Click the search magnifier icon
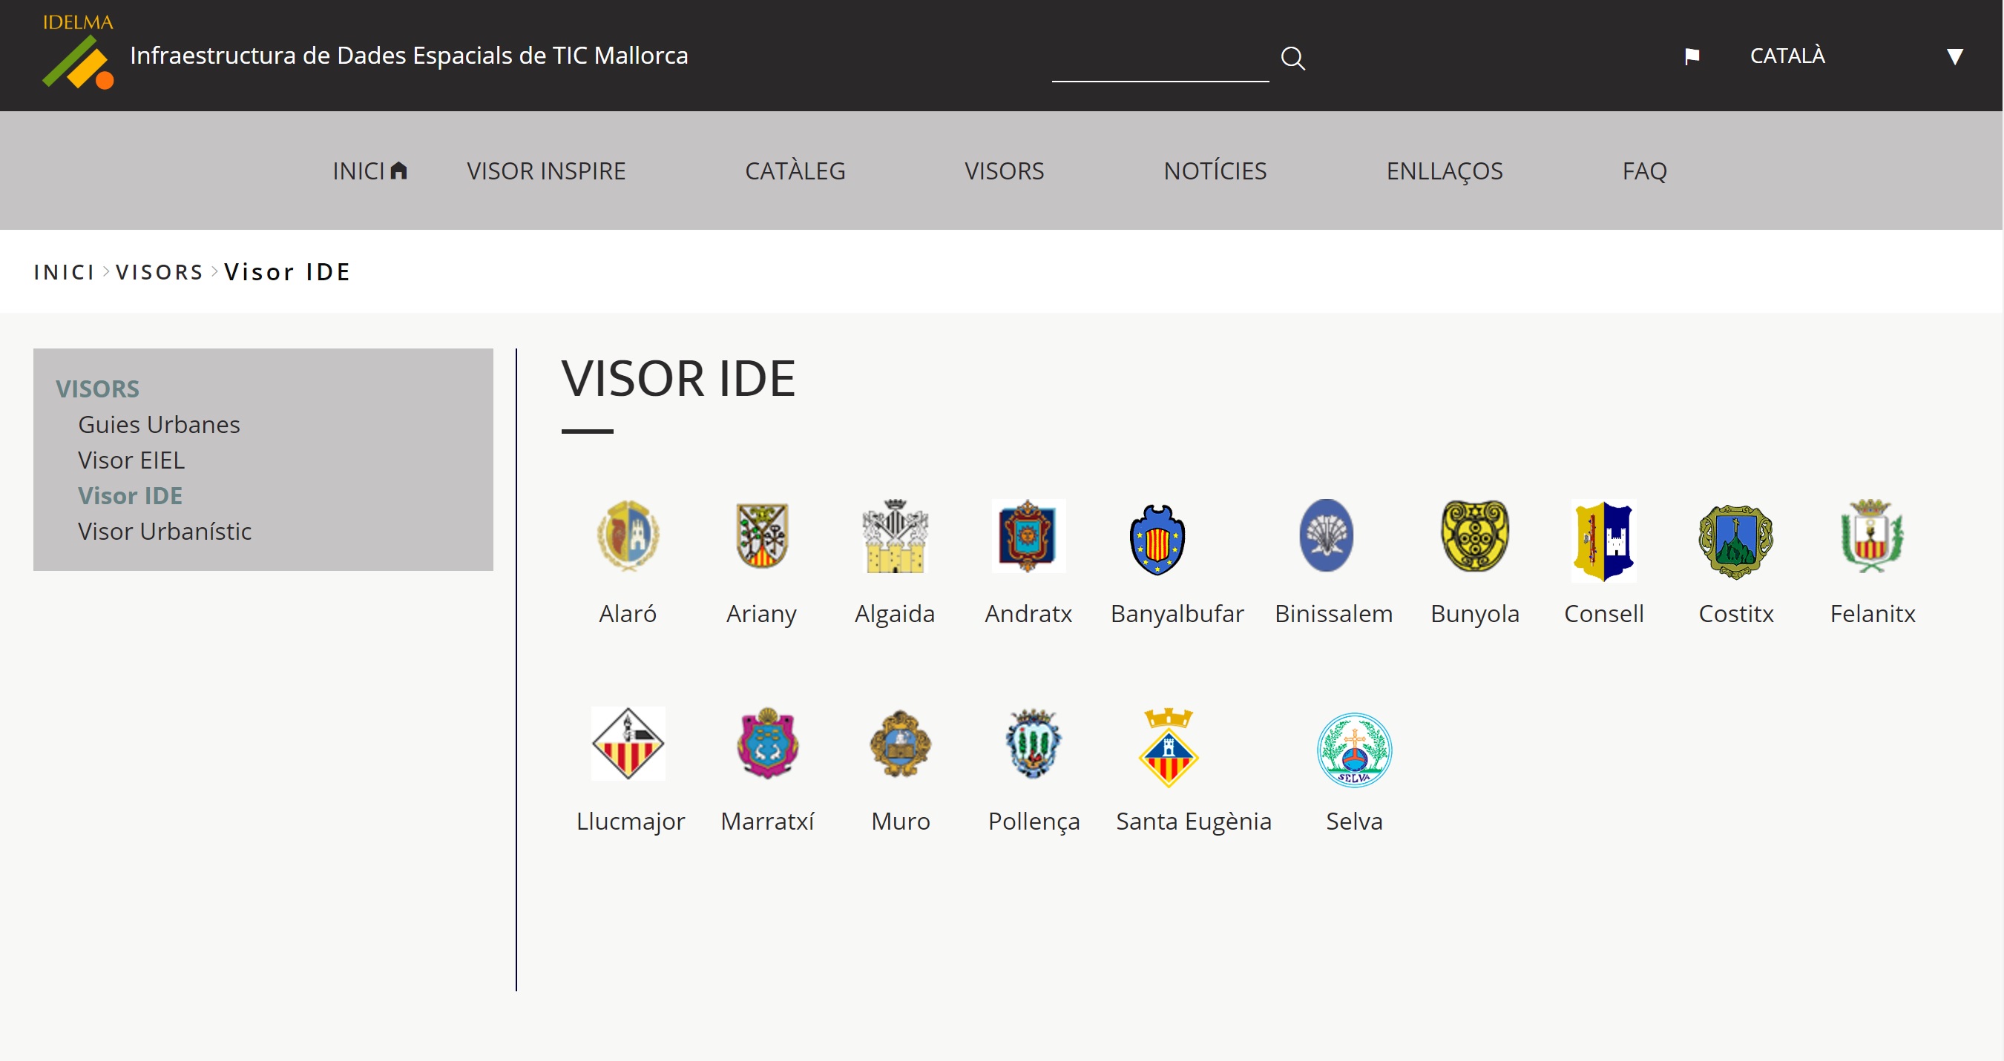The image size is (2004, 1061). [1293, 59]
